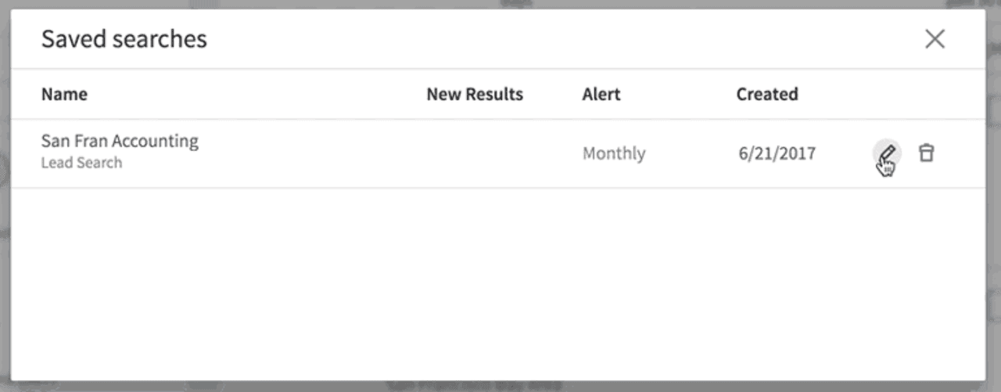Click empty space between title and close
Image resolution: width=1001 pixels, height=392 pixels.
click(547, 39)
